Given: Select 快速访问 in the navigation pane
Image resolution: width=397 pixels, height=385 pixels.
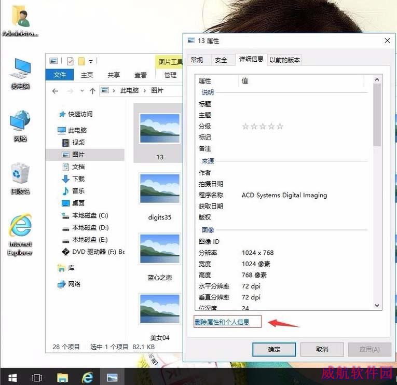Looking at the screenshot, I should click(76, 114).
